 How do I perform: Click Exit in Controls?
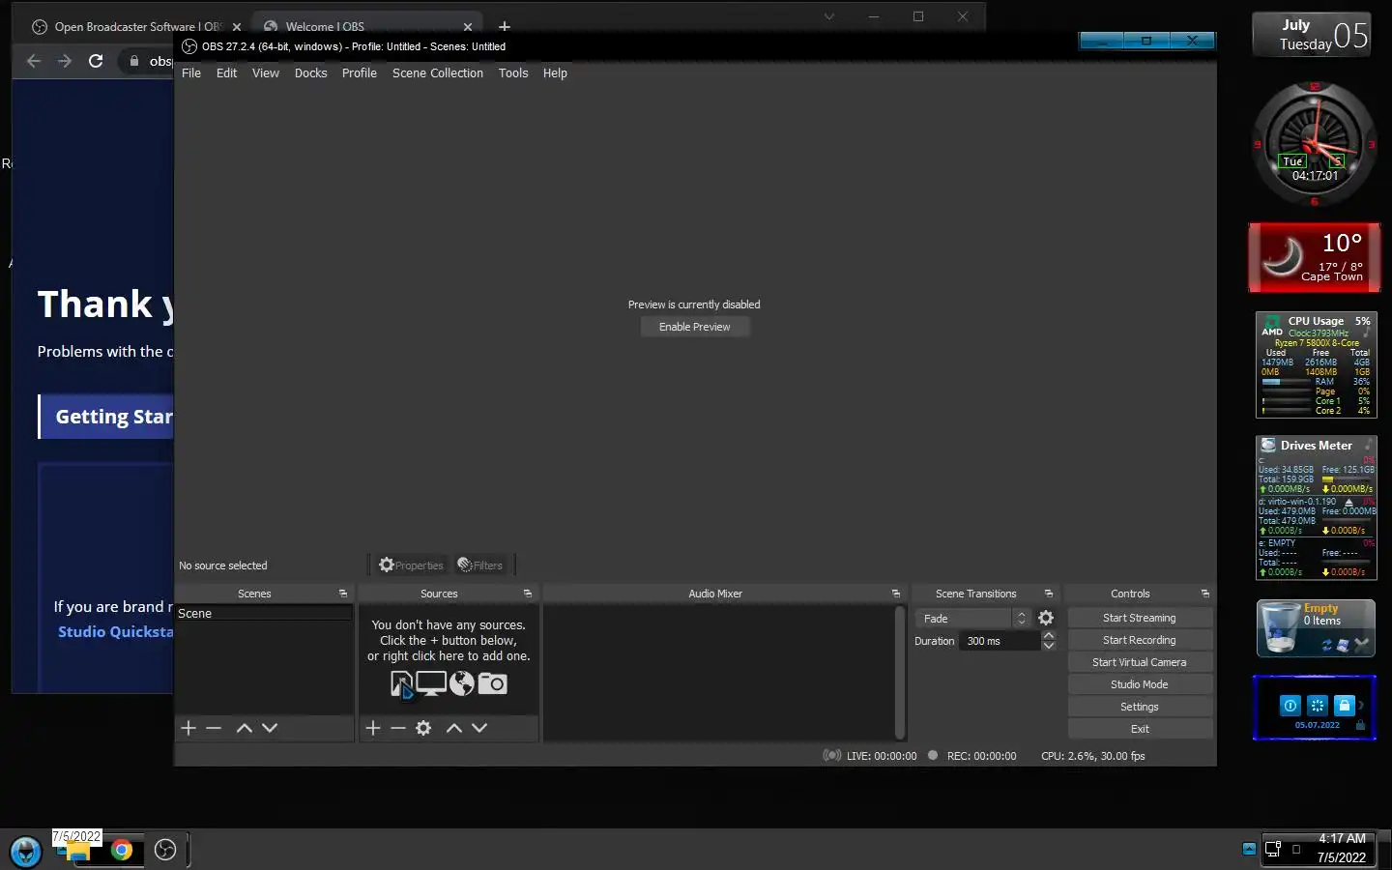tap(1140, 729)
